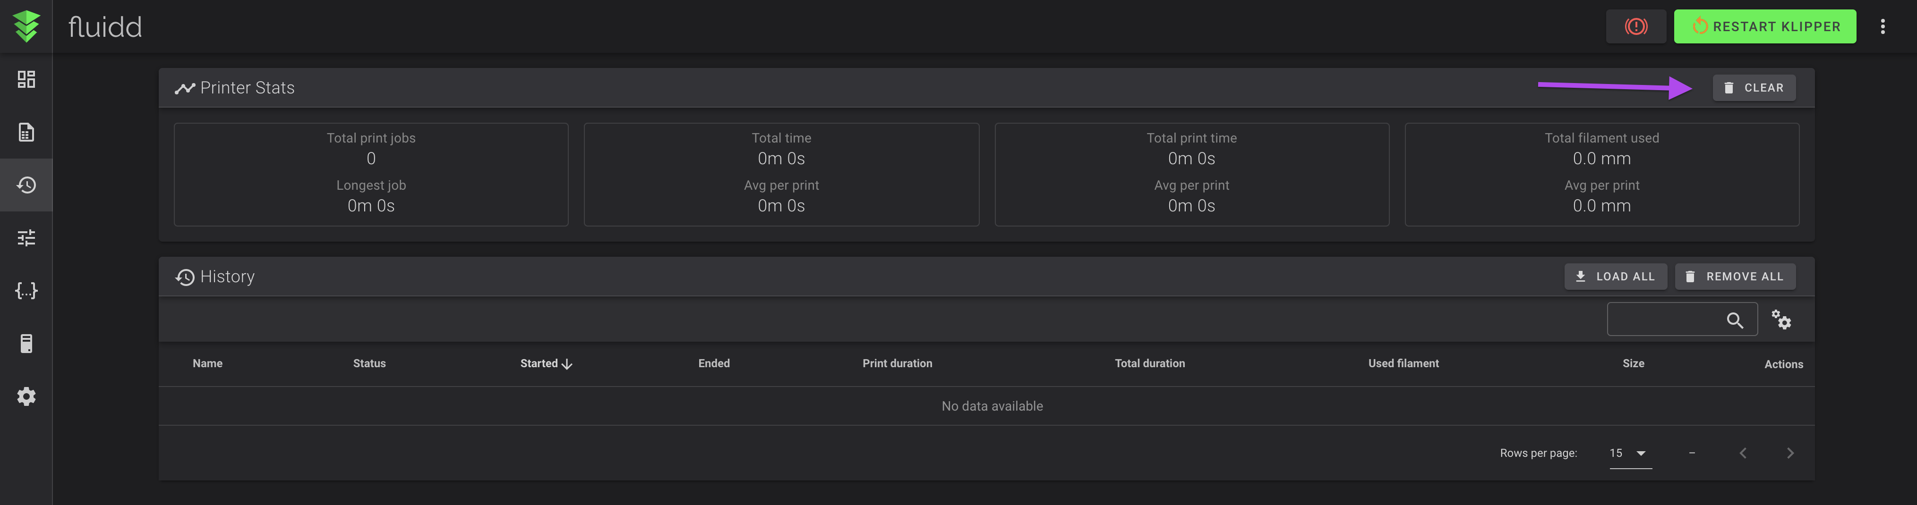Open the Fluidd dashboard from the sidebar

(26, 79)
